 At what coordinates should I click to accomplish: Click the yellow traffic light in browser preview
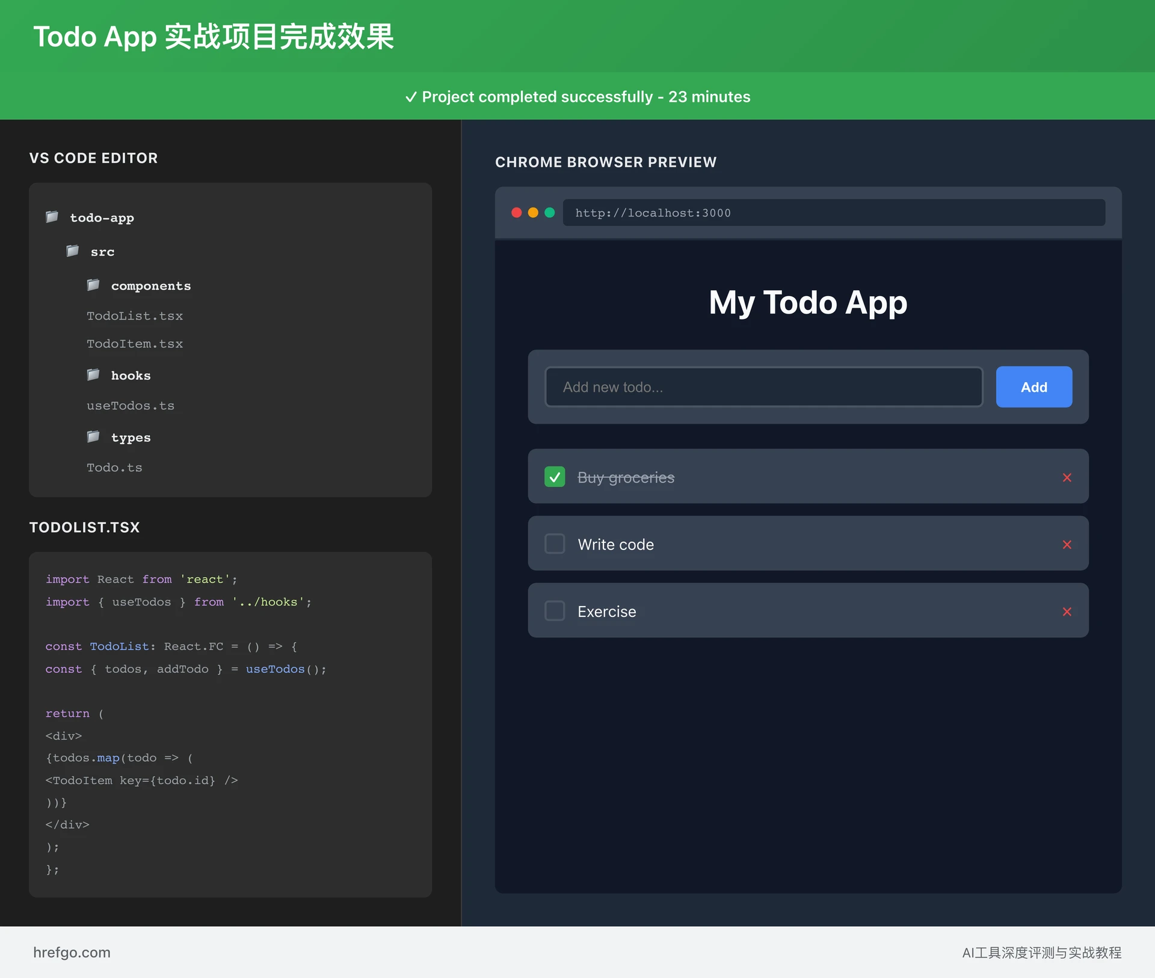pos(533,212)
